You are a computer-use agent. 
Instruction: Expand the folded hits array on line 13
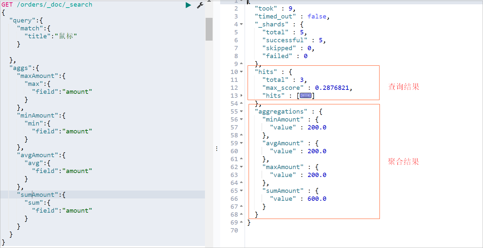tap(241, 95)
